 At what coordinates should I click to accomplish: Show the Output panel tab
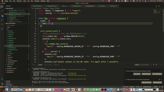pyautogui.click(x=34, y=65)
